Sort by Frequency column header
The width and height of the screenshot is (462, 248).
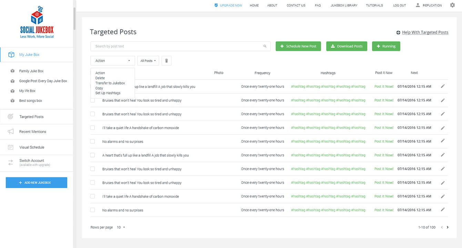[262, 73]
